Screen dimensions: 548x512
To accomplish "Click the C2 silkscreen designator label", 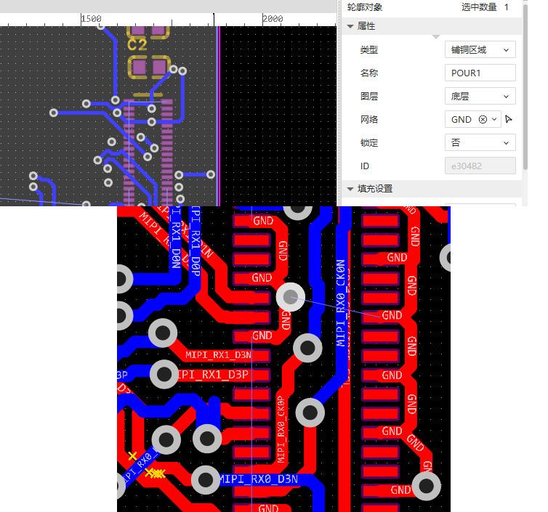I will (x=137, y=45).
